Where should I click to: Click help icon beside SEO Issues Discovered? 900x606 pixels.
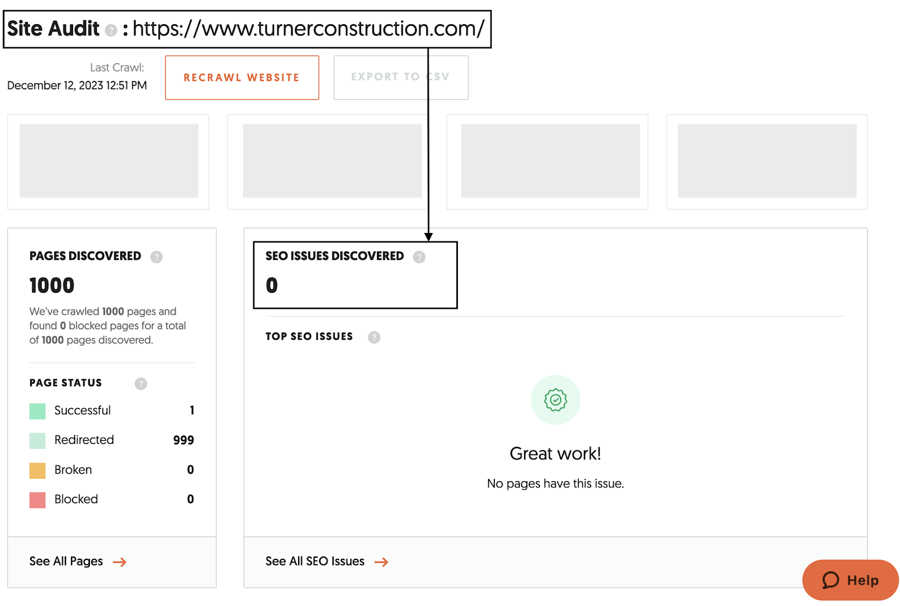tap(419, 257)
